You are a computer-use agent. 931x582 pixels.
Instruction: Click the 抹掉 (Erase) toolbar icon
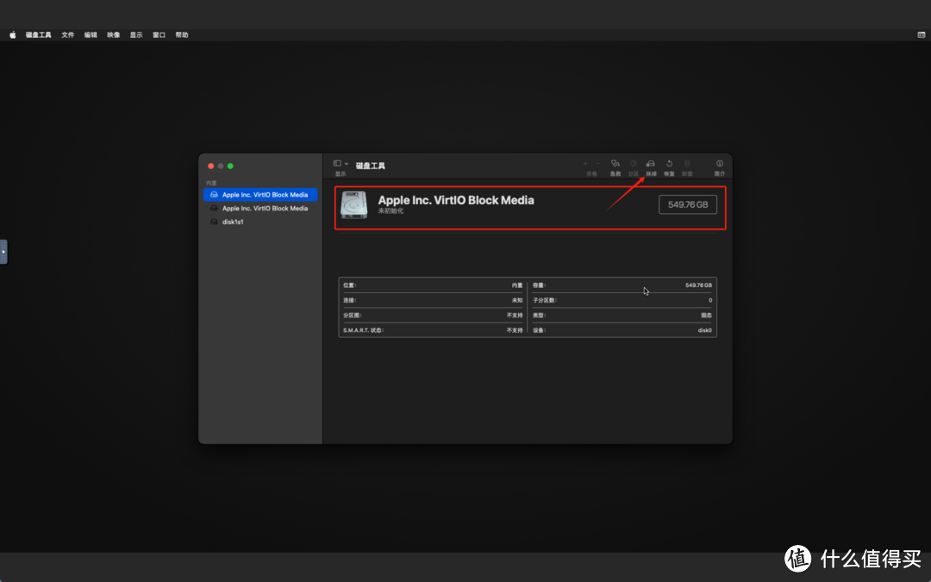[651, 164]
